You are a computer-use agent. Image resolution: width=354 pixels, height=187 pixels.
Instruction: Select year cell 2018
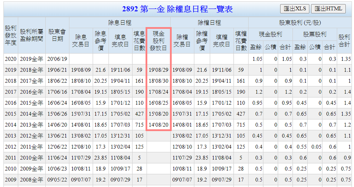(11, 81)
